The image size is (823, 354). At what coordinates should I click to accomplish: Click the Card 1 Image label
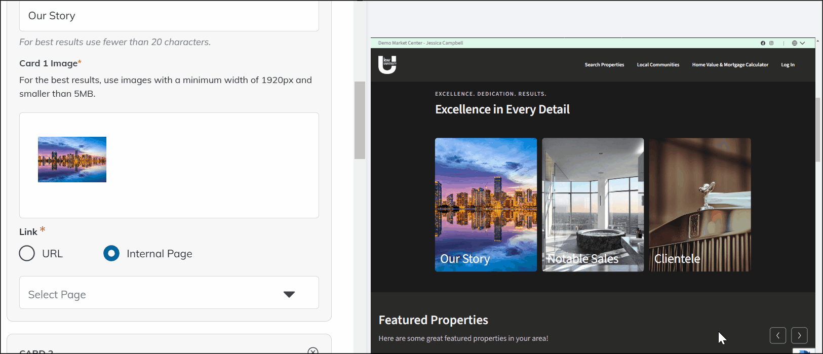[x=50, y=63]
